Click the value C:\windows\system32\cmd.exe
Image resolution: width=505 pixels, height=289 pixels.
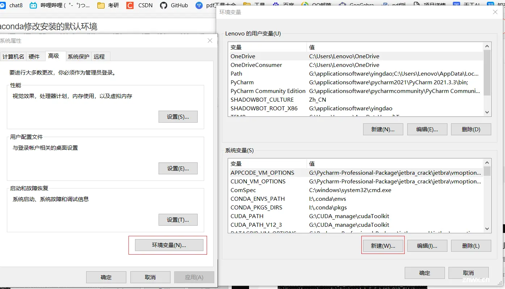click(350, 190)
